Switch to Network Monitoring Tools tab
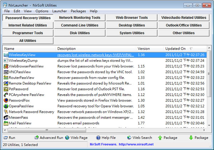 click(80, 17)
